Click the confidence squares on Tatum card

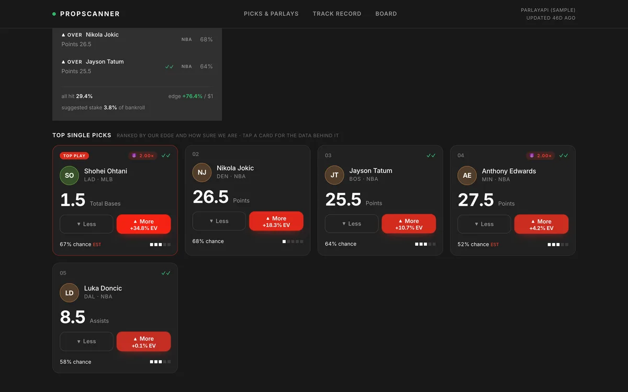pyautogui.click(x=425, y=244)
